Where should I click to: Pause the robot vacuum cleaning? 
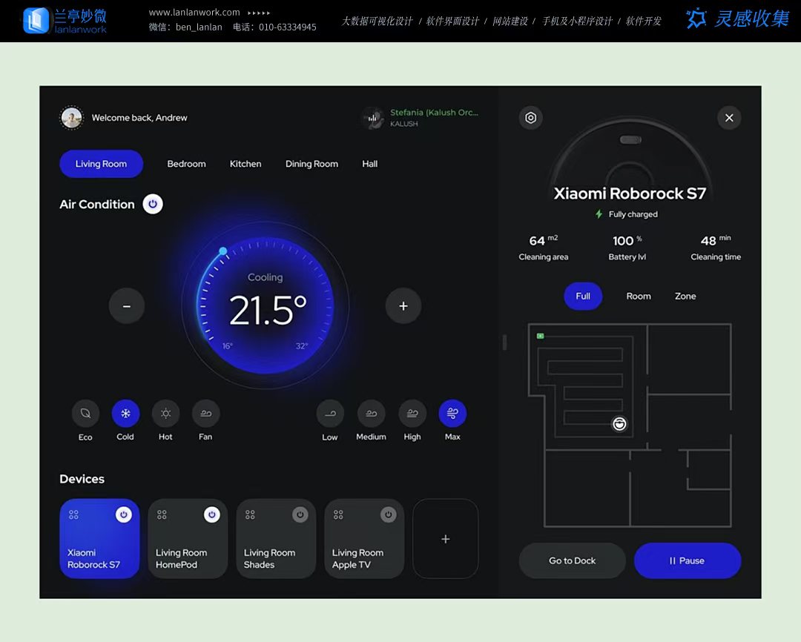coord(687,560)
